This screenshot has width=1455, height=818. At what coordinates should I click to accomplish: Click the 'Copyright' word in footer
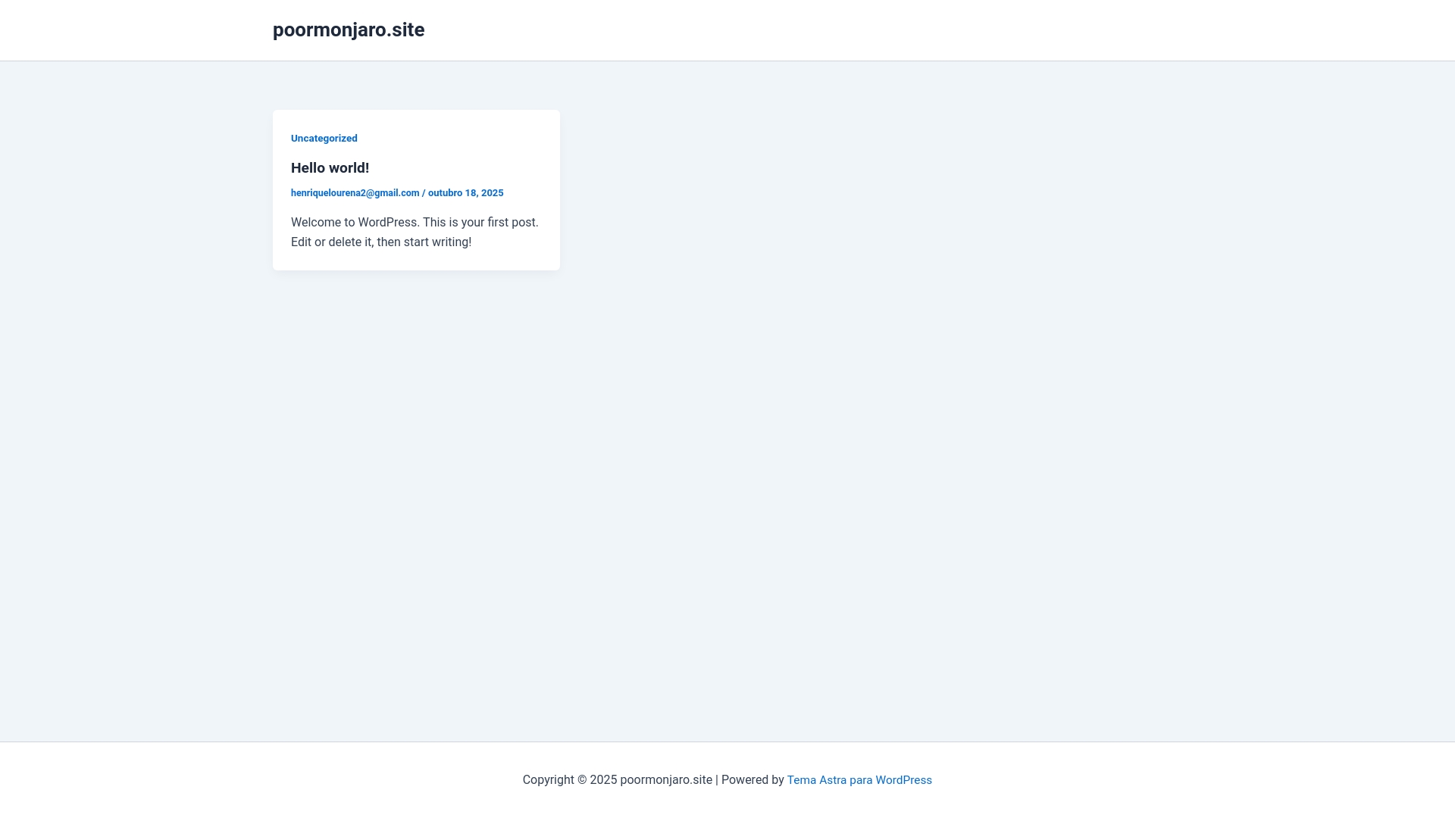pos(548,780)
